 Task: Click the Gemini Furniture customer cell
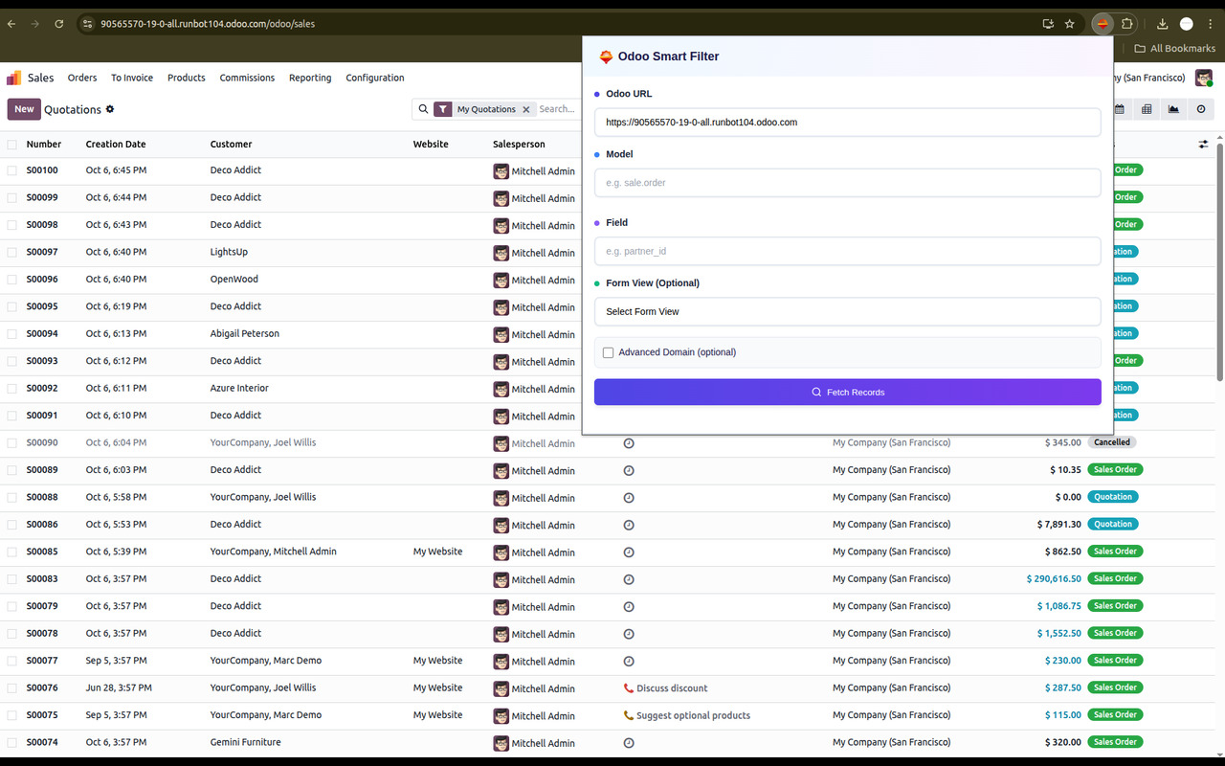click(x=246, y=742)
